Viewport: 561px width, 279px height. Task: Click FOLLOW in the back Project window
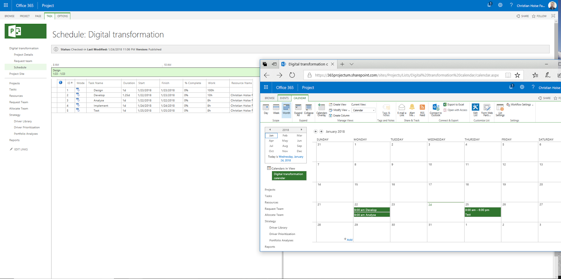tap(539, 16)
